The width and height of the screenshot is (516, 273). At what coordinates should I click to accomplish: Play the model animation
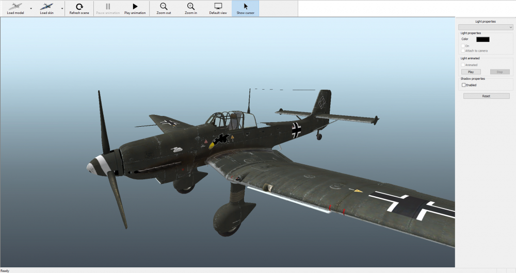[135, 9]
